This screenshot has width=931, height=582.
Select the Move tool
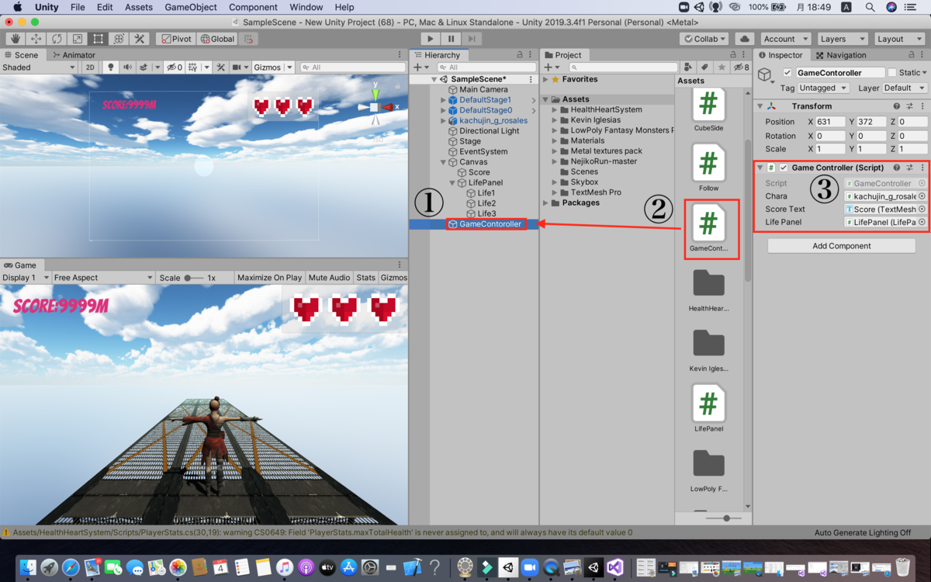pos(36,39)
